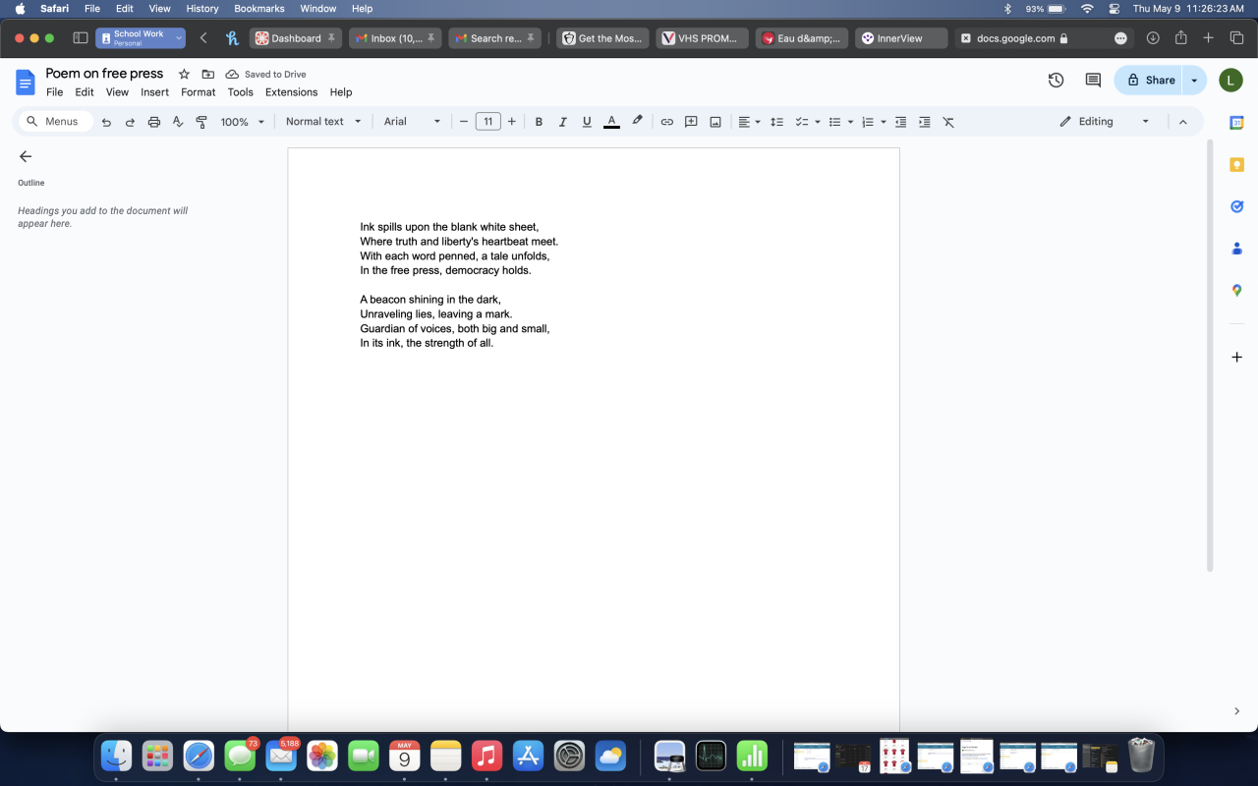The width and height of the screenshot is (1258, 786).
Task: Run spelling and grammar check
Action: pyautogui.click(x=178, y=122)
